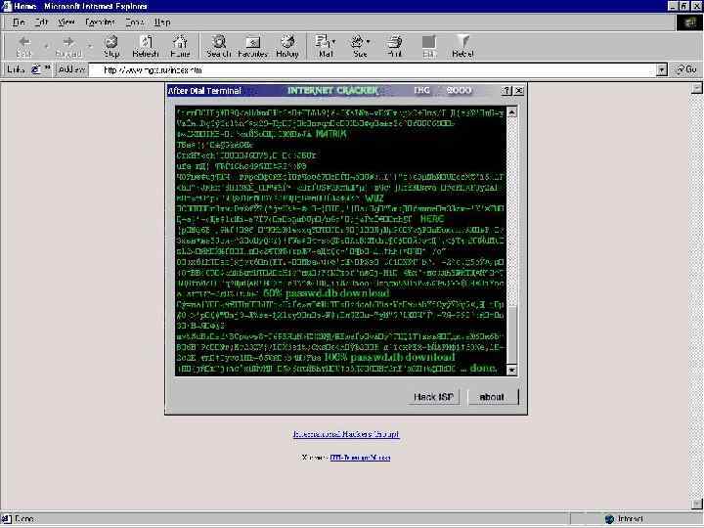Click the terminal scrollbar up arrow
The image size is (704, 528).
(x=511, y=112)
